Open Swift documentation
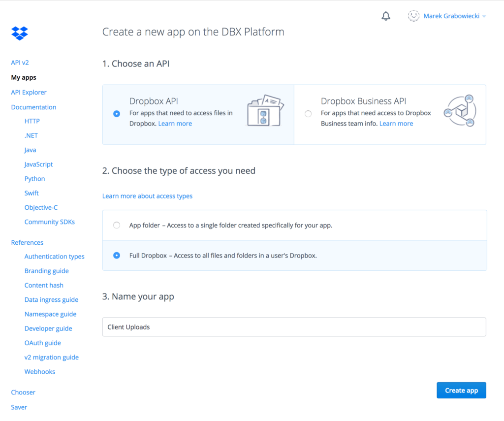This screenshot has height=421, width=504. (x=31, y=193)
